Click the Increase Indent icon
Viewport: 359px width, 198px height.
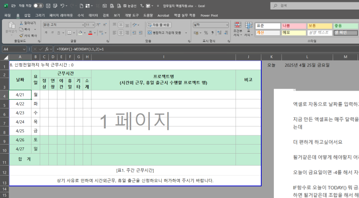(x=141, y=33)
